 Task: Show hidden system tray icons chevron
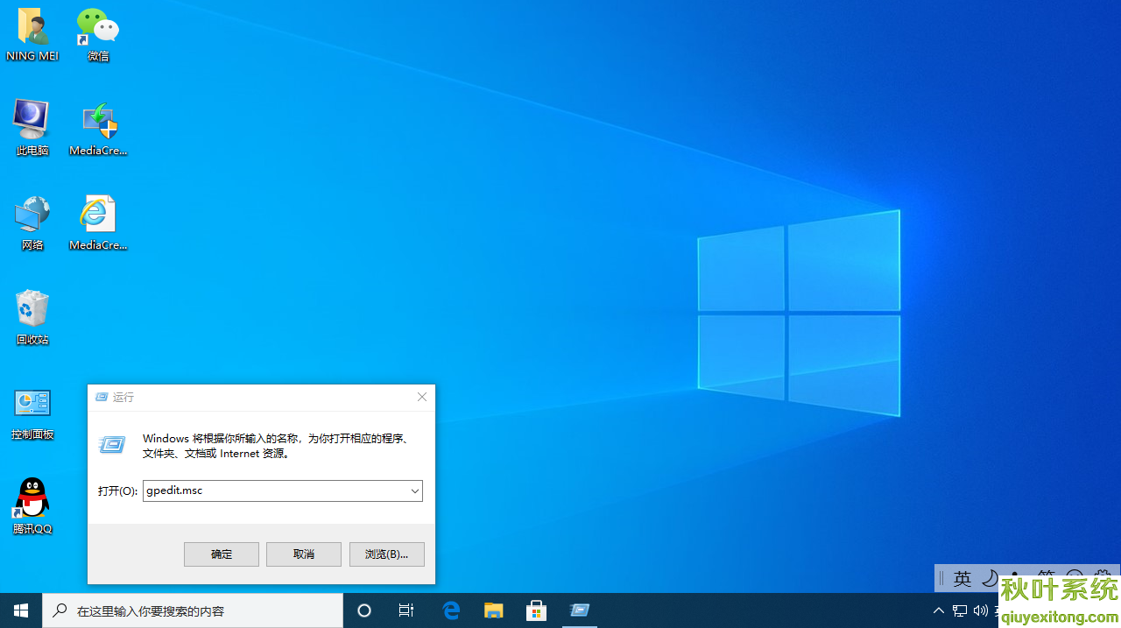pyautogui.click(x=938, y=610)
